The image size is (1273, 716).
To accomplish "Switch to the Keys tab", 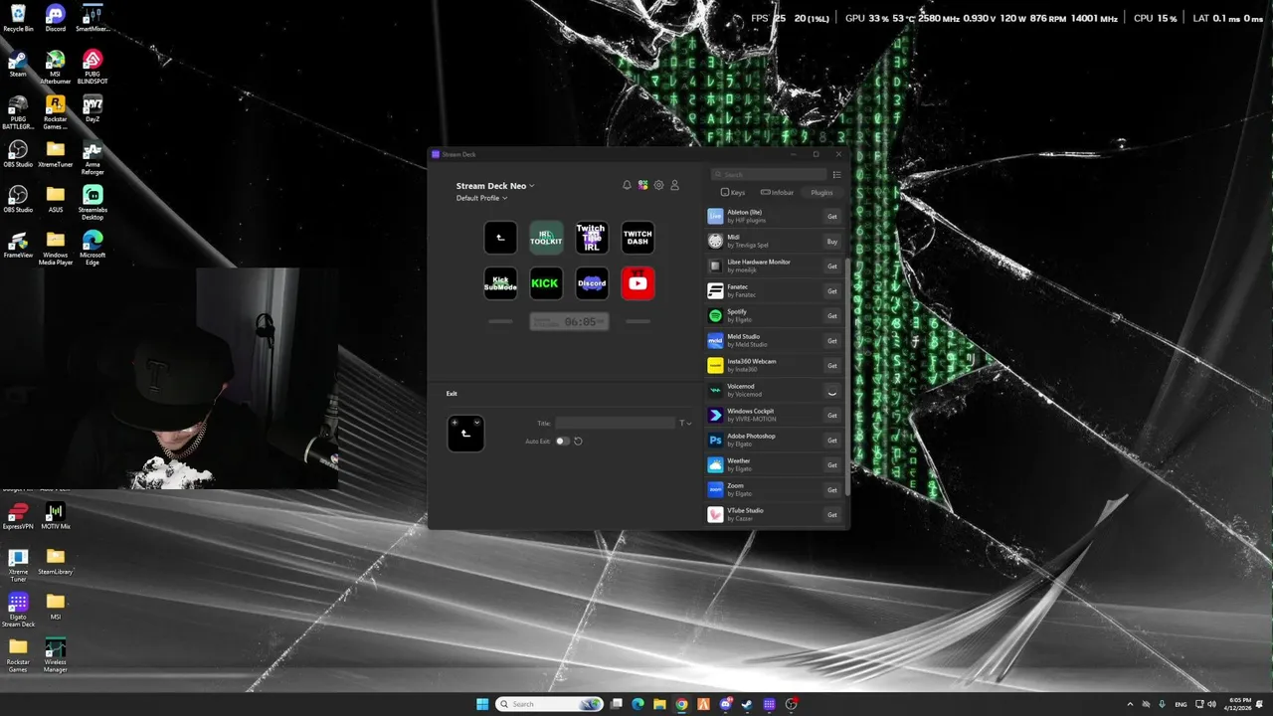I will pos(733,192).
